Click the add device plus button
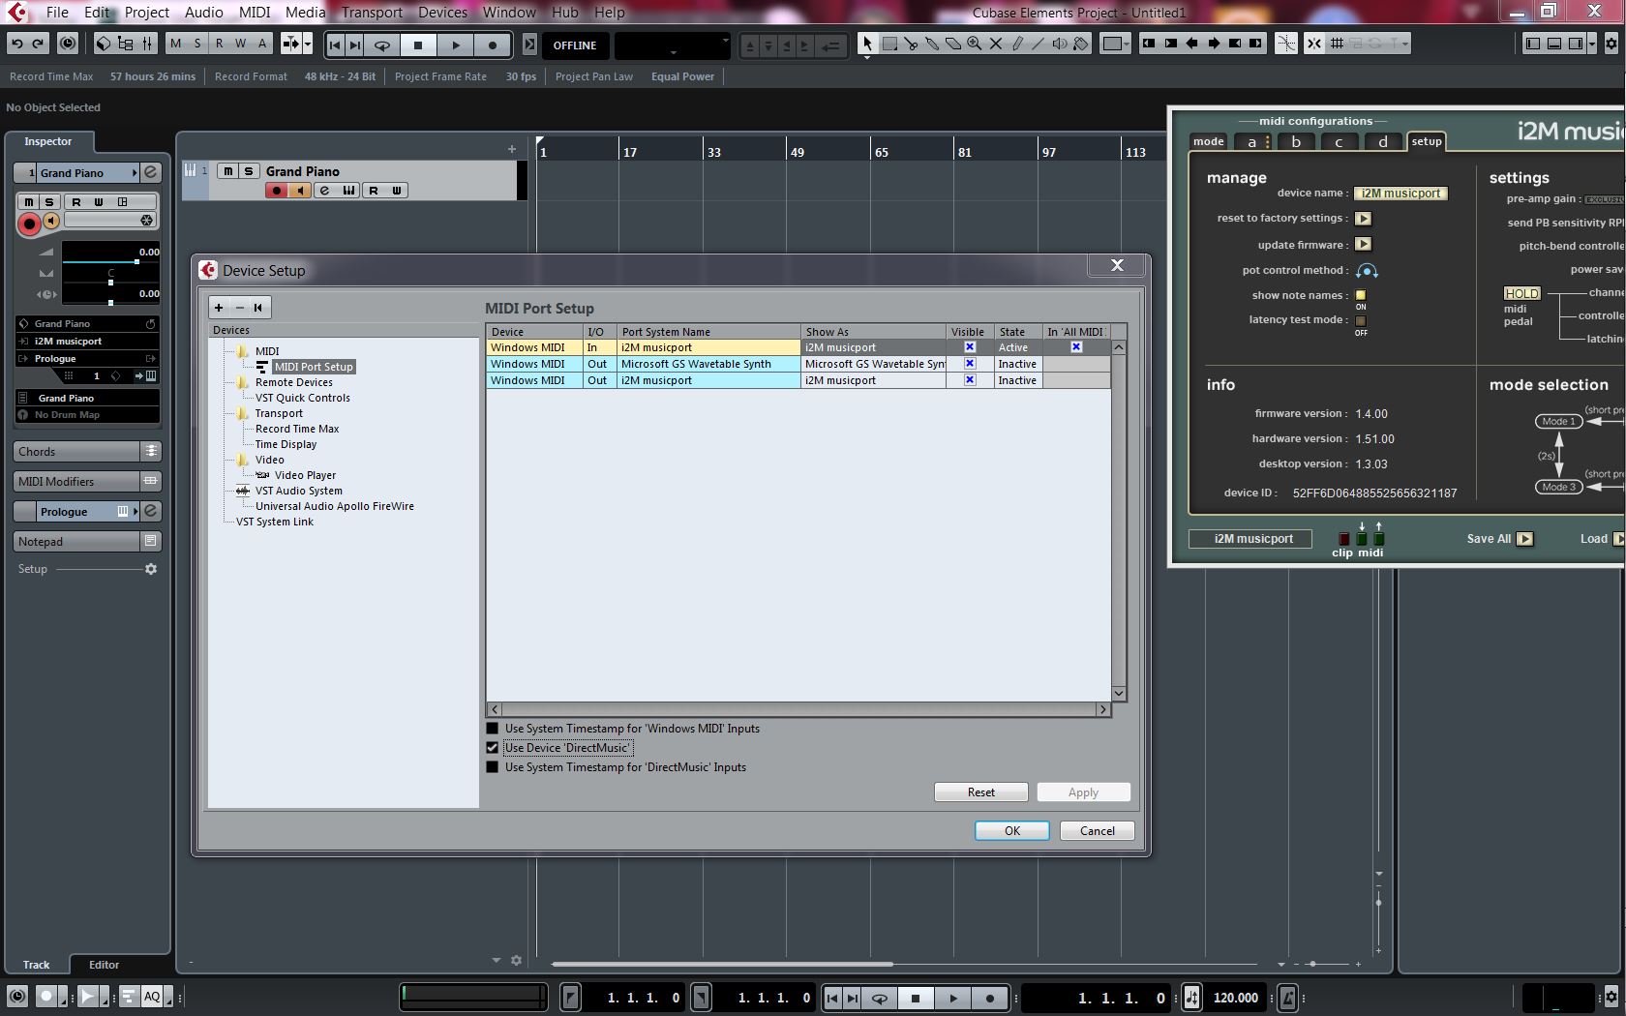Screen dimensions: 1626x1016 [x=219, y=308]
